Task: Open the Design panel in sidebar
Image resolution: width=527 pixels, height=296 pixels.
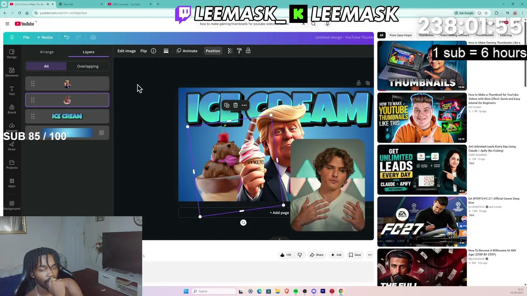Action: (x=12, y=54)
